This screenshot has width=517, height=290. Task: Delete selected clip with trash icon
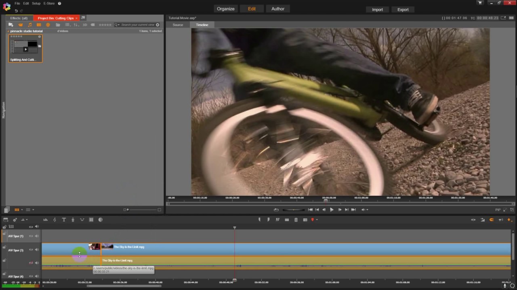(x=296, y=220)
